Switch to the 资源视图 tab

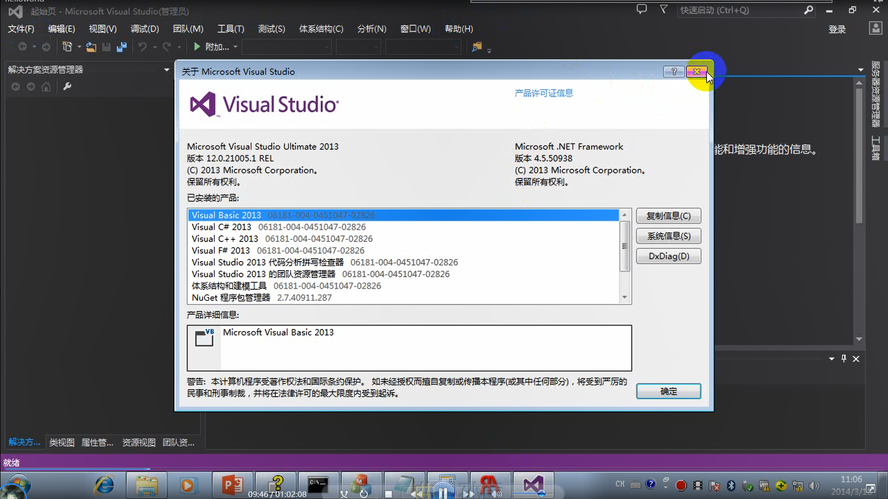coord(139,442)
